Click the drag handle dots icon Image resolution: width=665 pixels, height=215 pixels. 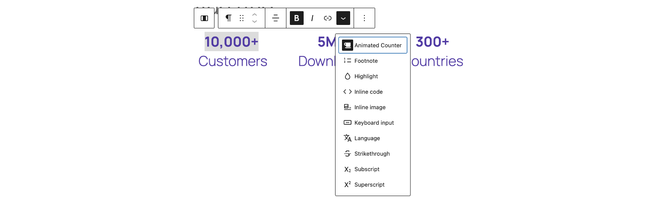(x=242, y=18)
